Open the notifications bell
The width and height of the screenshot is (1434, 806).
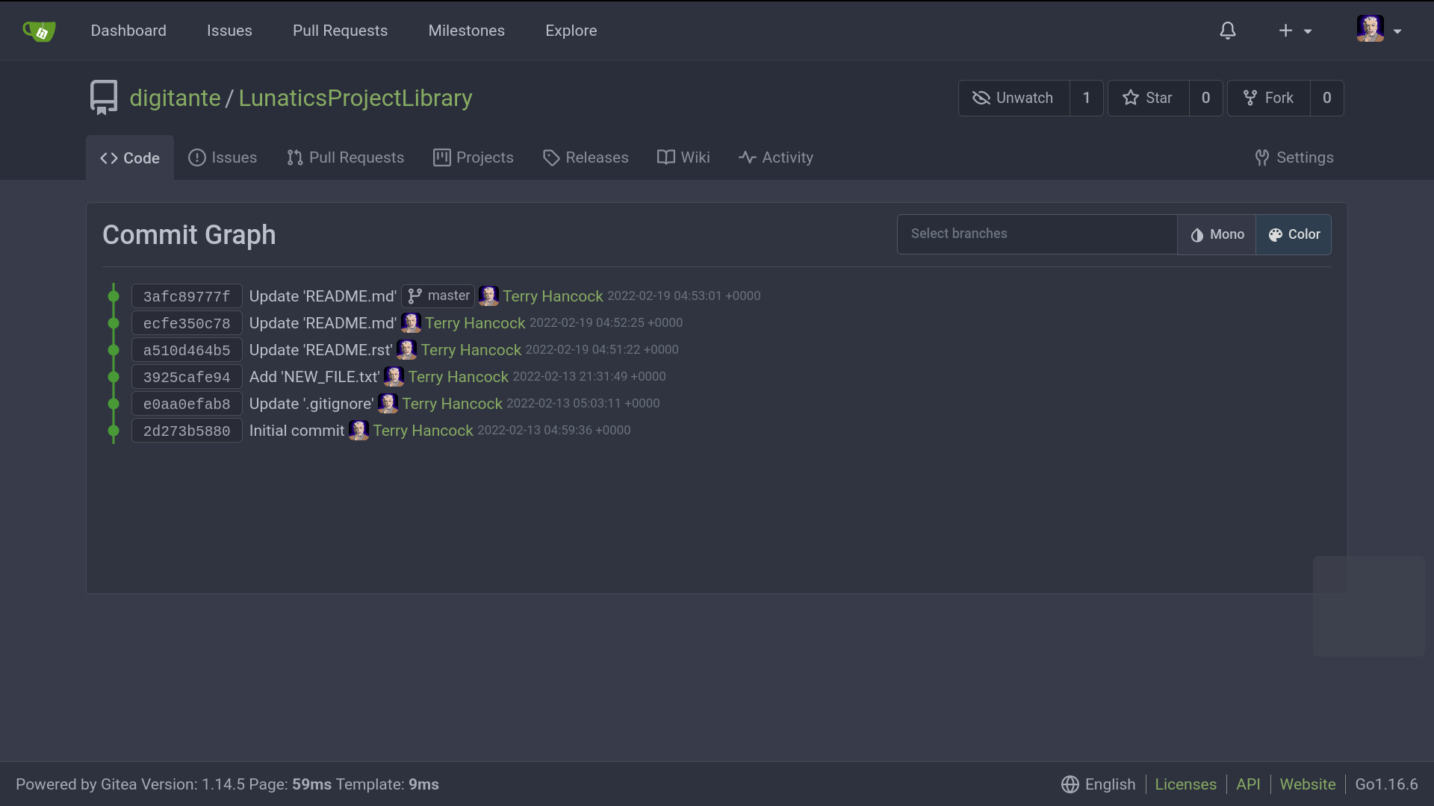point(1227,31)
